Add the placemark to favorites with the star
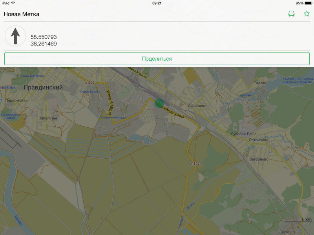 click(307, 14)
